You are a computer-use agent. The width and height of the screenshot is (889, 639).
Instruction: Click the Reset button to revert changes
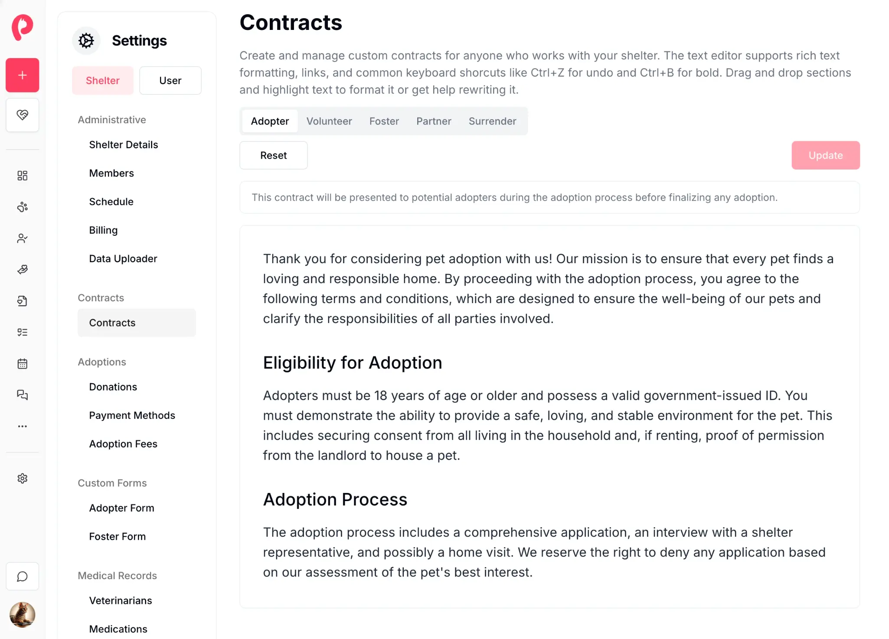pyautogui.click(x=273, y=155)
